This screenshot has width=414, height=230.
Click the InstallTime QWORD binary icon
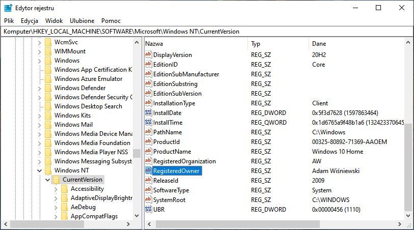click(x=149, y=123)
